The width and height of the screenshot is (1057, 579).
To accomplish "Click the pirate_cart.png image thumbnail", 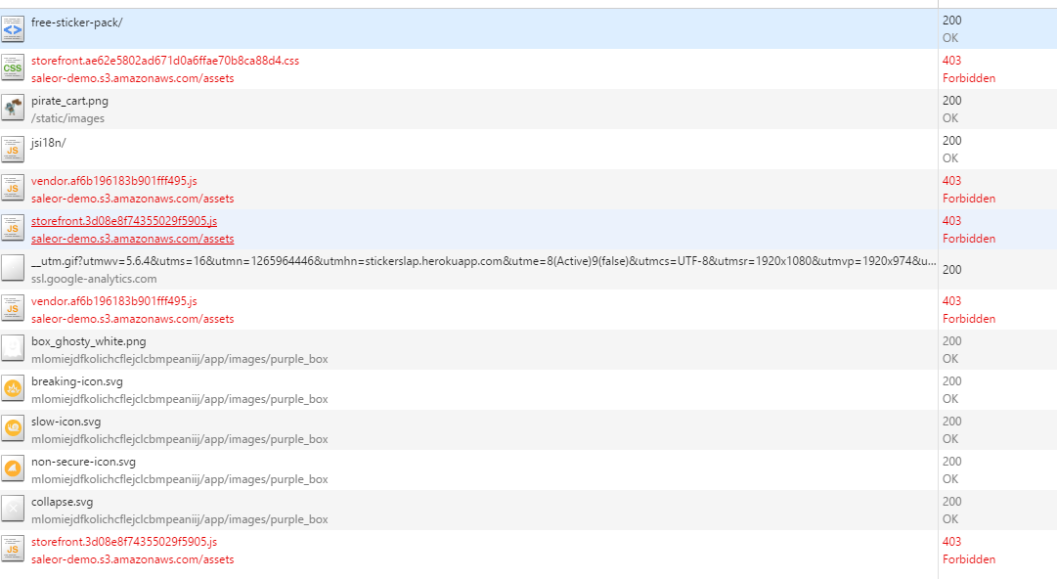I will (x=13, y=108).
